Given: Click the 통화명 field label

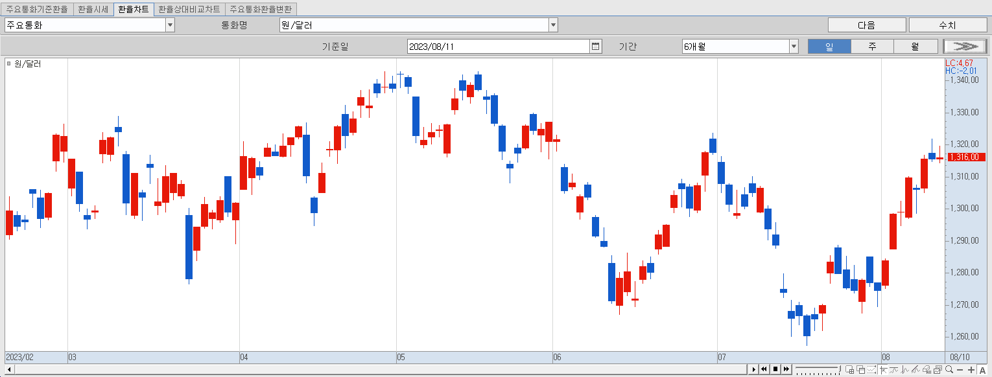Looking at the screenshot, I should [235, 25].
